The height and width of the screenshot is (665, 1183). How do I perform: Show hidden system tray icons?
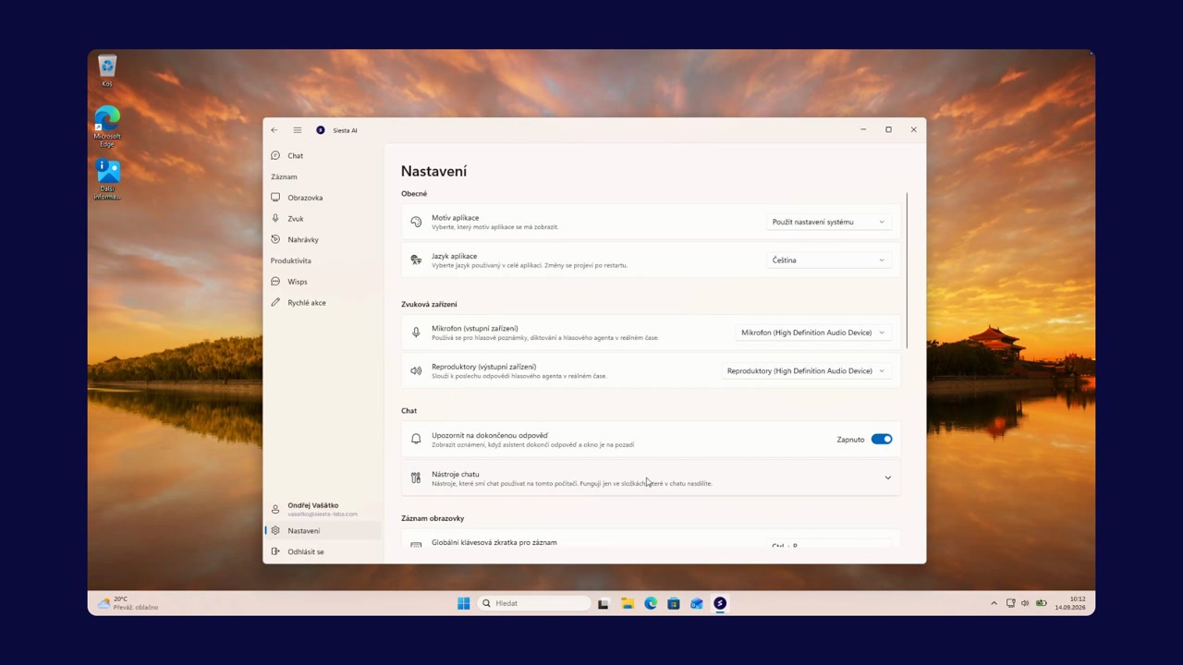pos(994,604)
